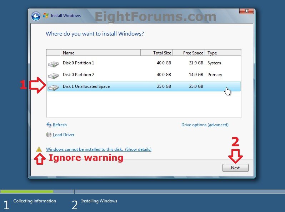This screenshot has height=212, width=285.
Task: Click the green setup progress bar
Action: coord(27,191)
